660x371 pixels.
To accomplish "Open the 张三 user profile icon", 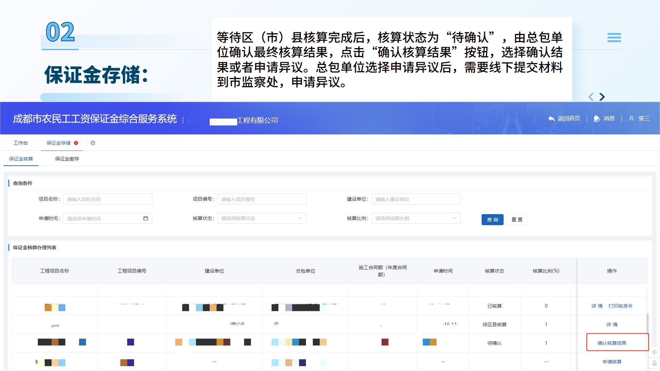I will point(631,119).
